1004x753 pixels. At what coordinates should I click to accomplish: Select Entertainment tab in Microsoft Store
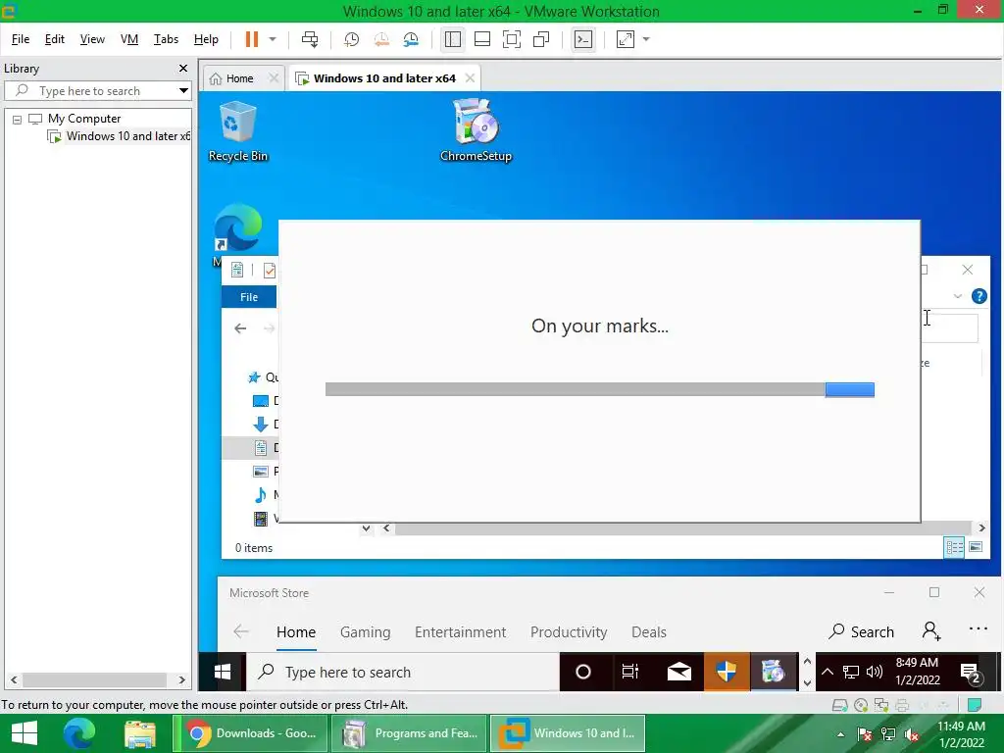click(x=461, y=632)
